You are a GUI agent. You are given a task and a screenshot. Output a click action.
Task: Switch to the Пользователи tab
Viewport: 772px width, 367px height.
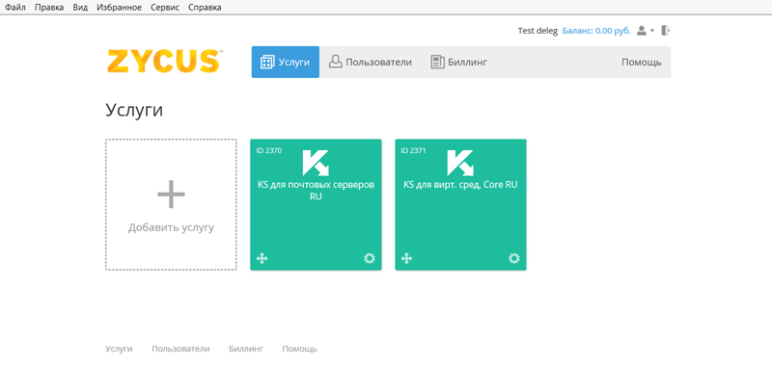[371, 62]
